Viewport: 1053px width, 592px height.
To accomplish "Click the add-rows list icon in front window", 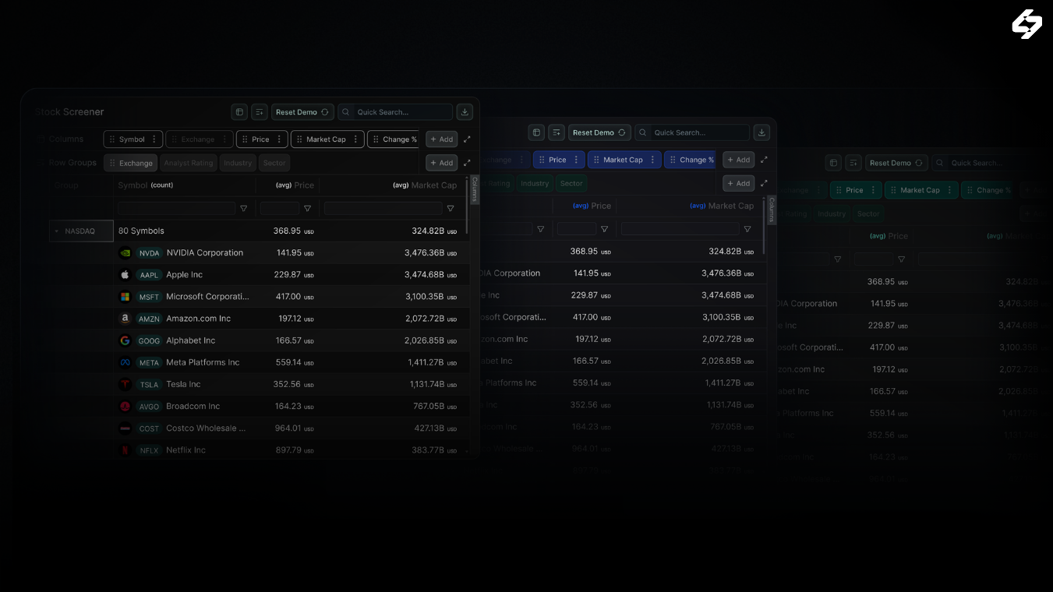I will pos(260,112).
